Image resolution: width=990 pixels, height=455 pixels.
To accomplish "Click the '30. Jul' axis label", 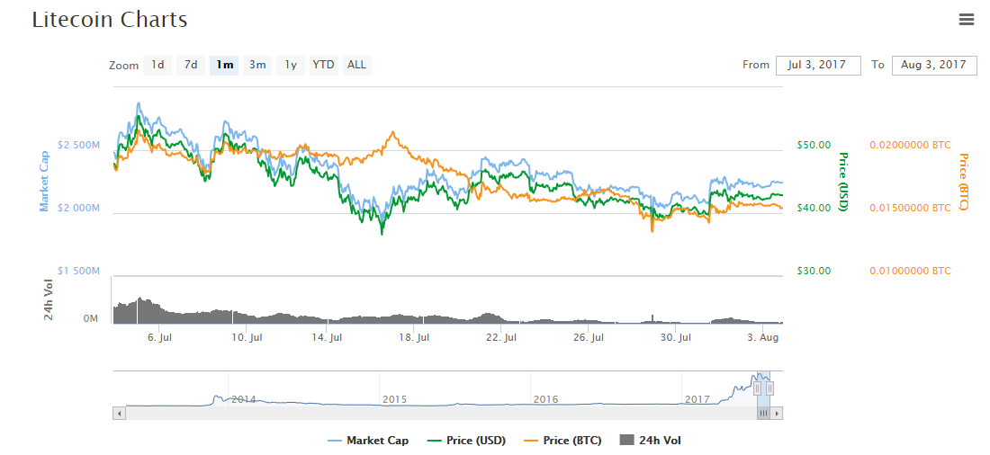I will pos(675,337).
